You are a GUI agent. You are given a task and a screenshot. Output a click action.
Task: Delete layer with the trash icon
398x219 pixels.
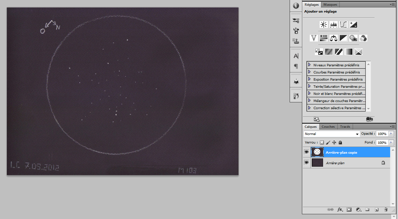[386, 209]
